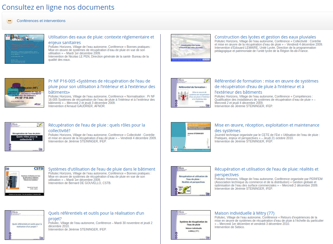Open the Référentiel de formation thumbnail
333x244 pixels.
(191, 93)
